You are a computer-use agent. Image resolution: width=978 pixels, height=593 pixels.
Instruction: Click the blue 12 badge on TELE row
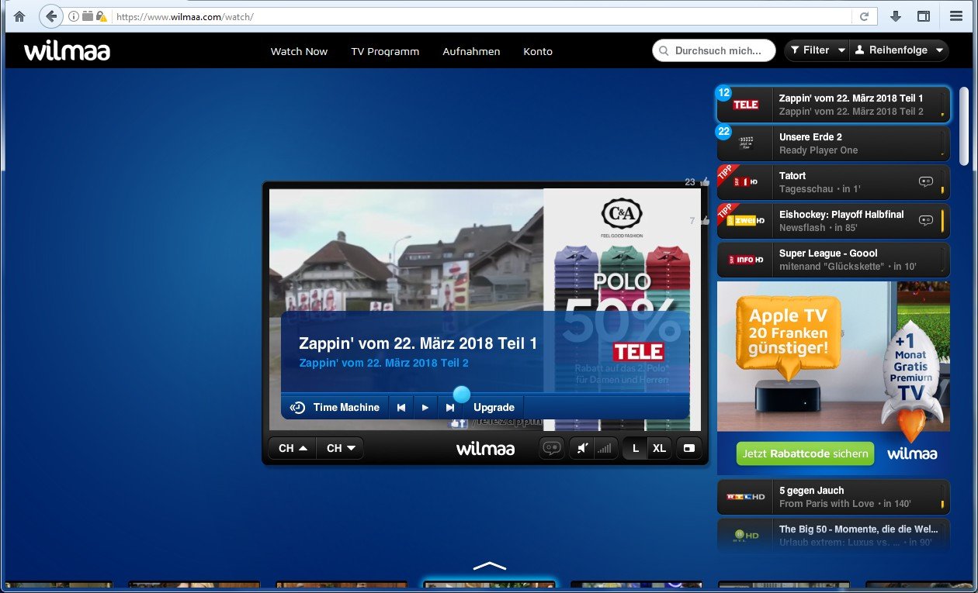723,93
